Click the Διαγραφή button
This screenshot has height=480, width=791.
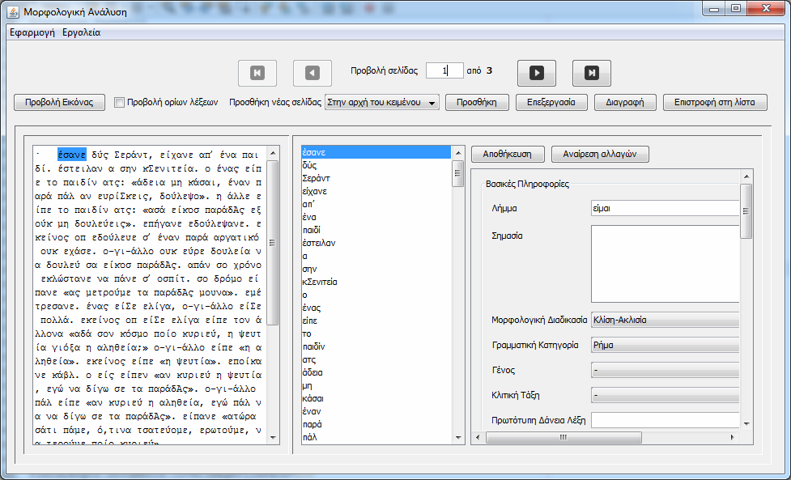pyautogui.click(x=625, y=102)
